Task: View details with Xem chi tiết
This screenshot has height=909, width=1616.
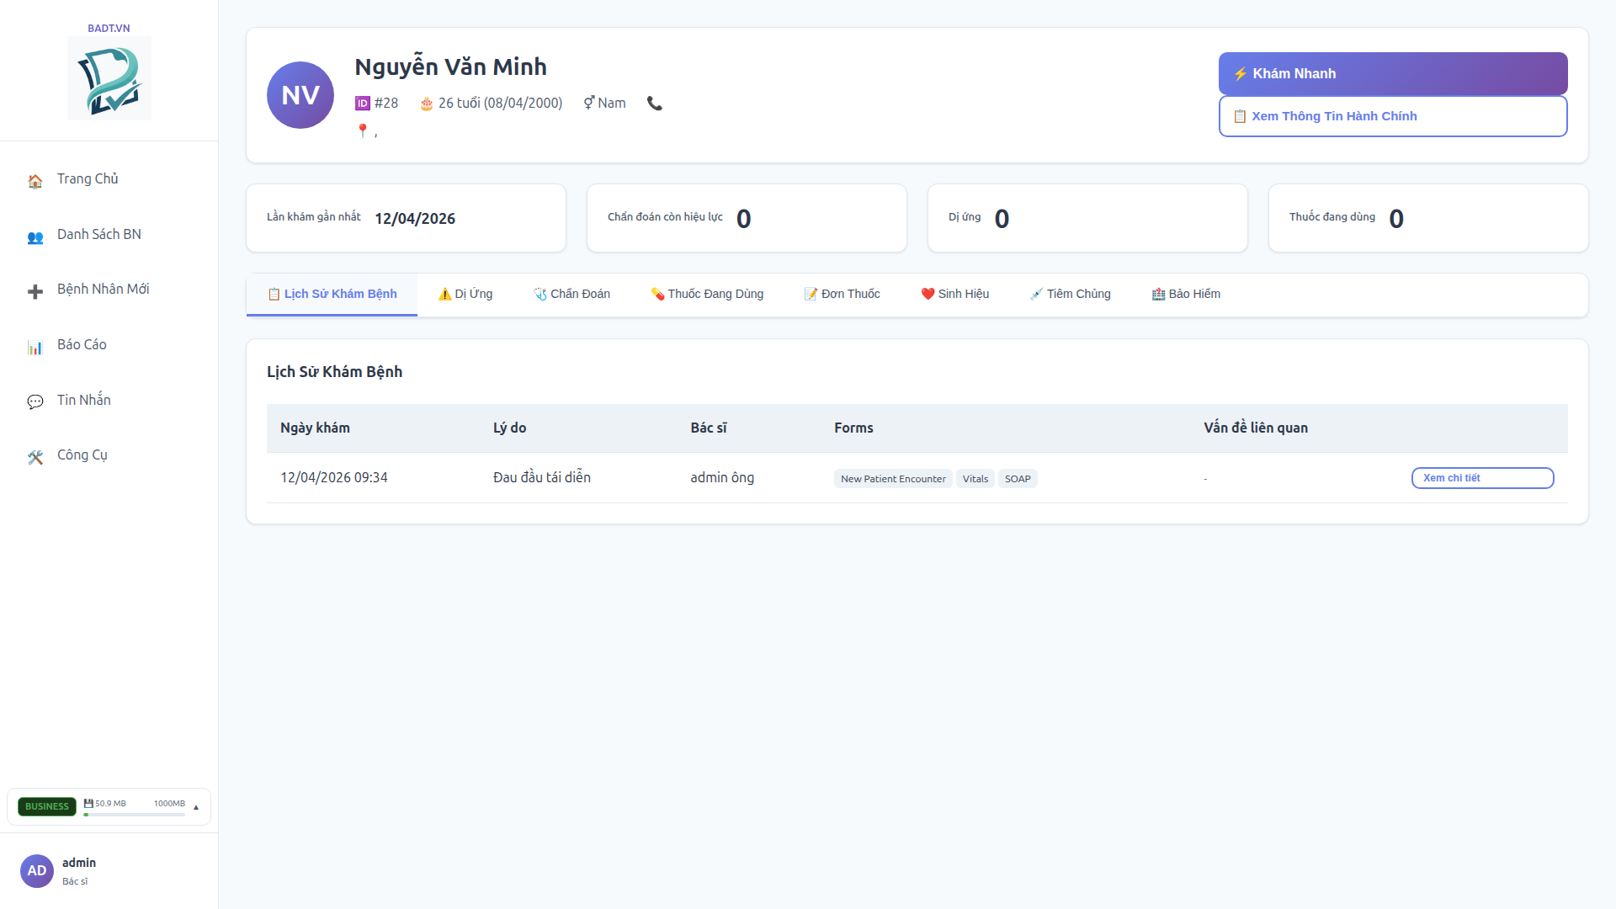Action: pos(1482,478)
